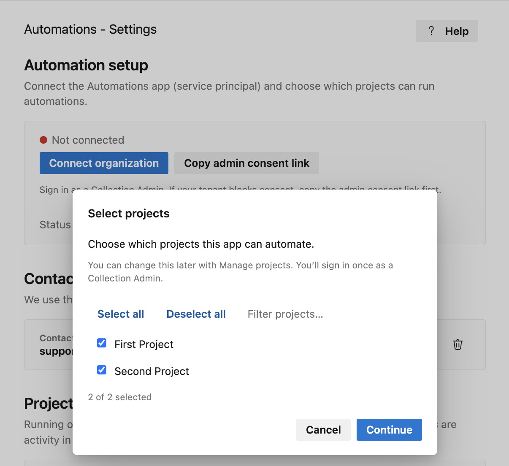Click the Continue button

pyautogui.click(x=389, y=430)
